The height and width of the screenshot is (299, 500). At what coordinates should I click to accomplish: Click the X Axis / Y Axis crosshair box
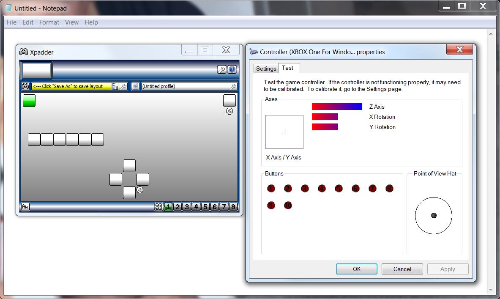click(284, 132)
